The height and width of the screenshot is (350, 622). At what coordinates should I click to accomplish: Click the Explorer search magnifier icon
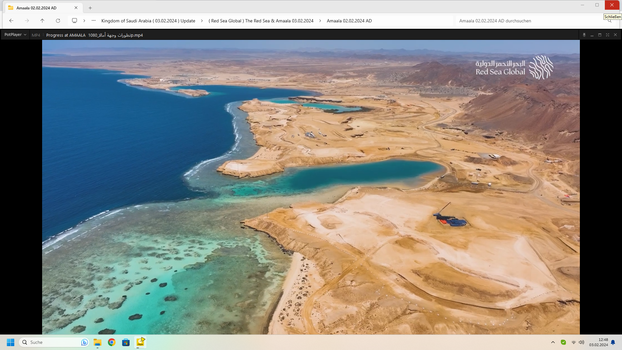click(x=610, y=21)
